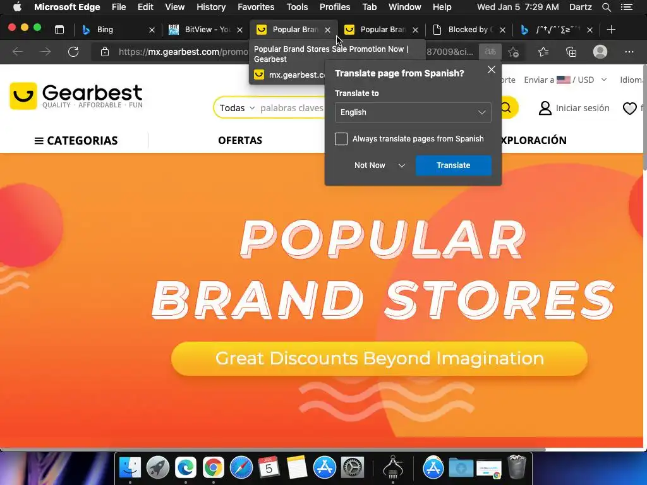Click the profile avatar icon
The image size is (647, 485).
click(x=600, y=52)
